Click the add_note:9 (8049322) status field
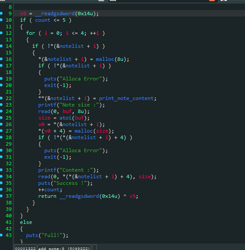The width and height of the screenshot is (245, 250). [x=64, y=247]
